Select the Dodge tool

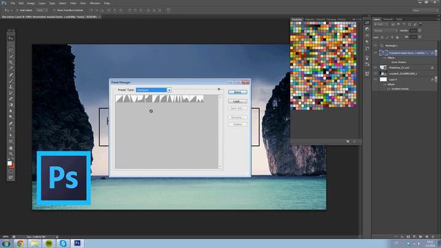(x=11, y=116)
